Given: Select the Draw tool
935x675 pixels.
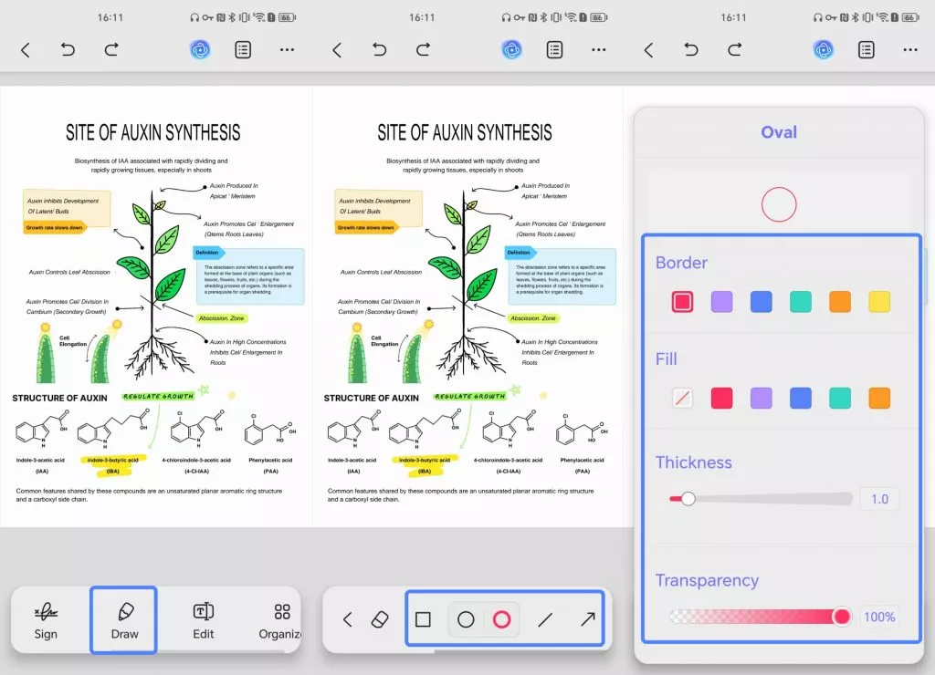Looking at the screenshot, I should point(124,621).
